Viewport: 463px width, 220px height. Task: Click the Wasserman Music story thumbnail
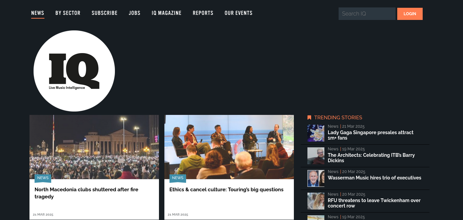point(316,178)
